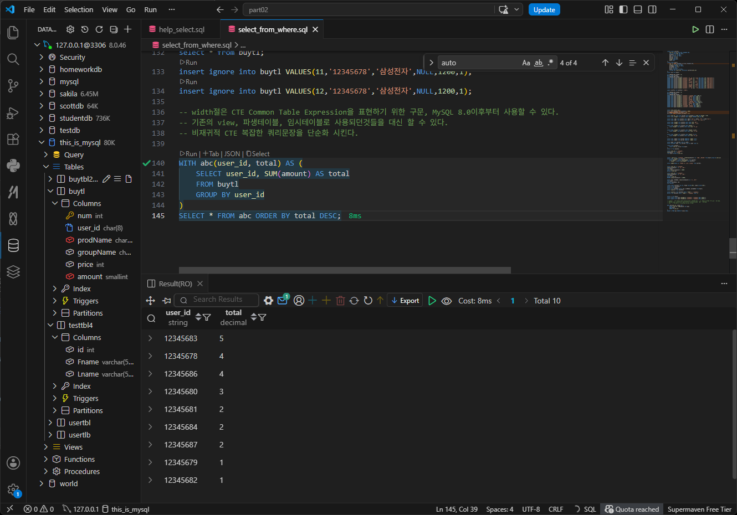737x515 pixels.
Task: Toggle primary side bar layout button
Action: click(x=623, y=9)
